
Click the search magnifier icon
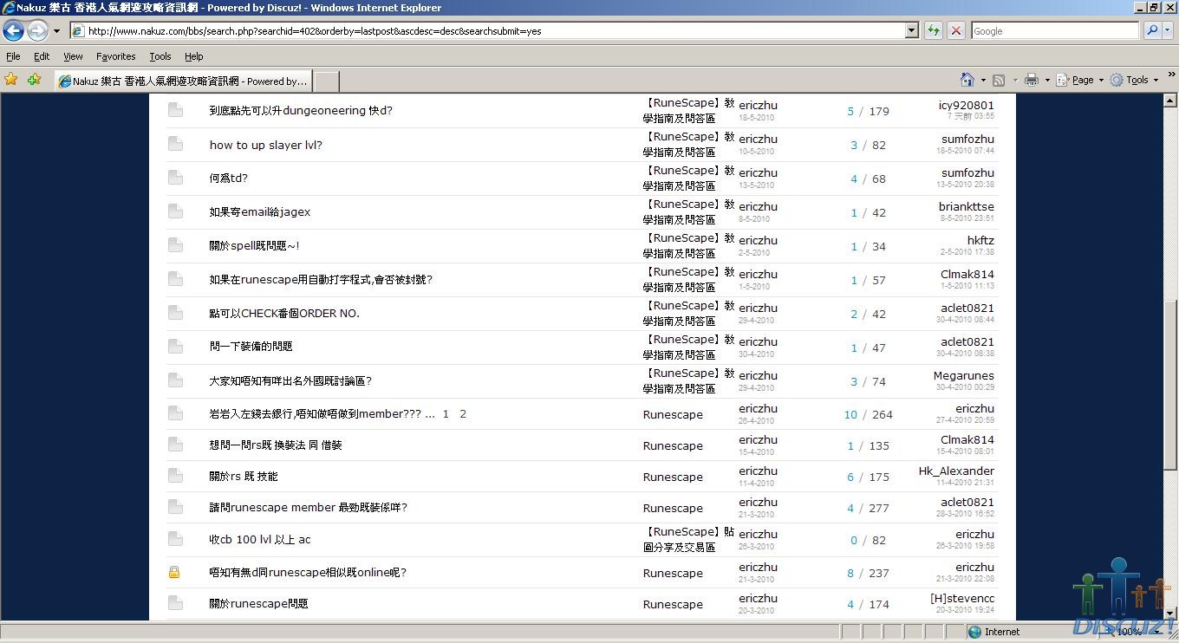[1152, 30]
